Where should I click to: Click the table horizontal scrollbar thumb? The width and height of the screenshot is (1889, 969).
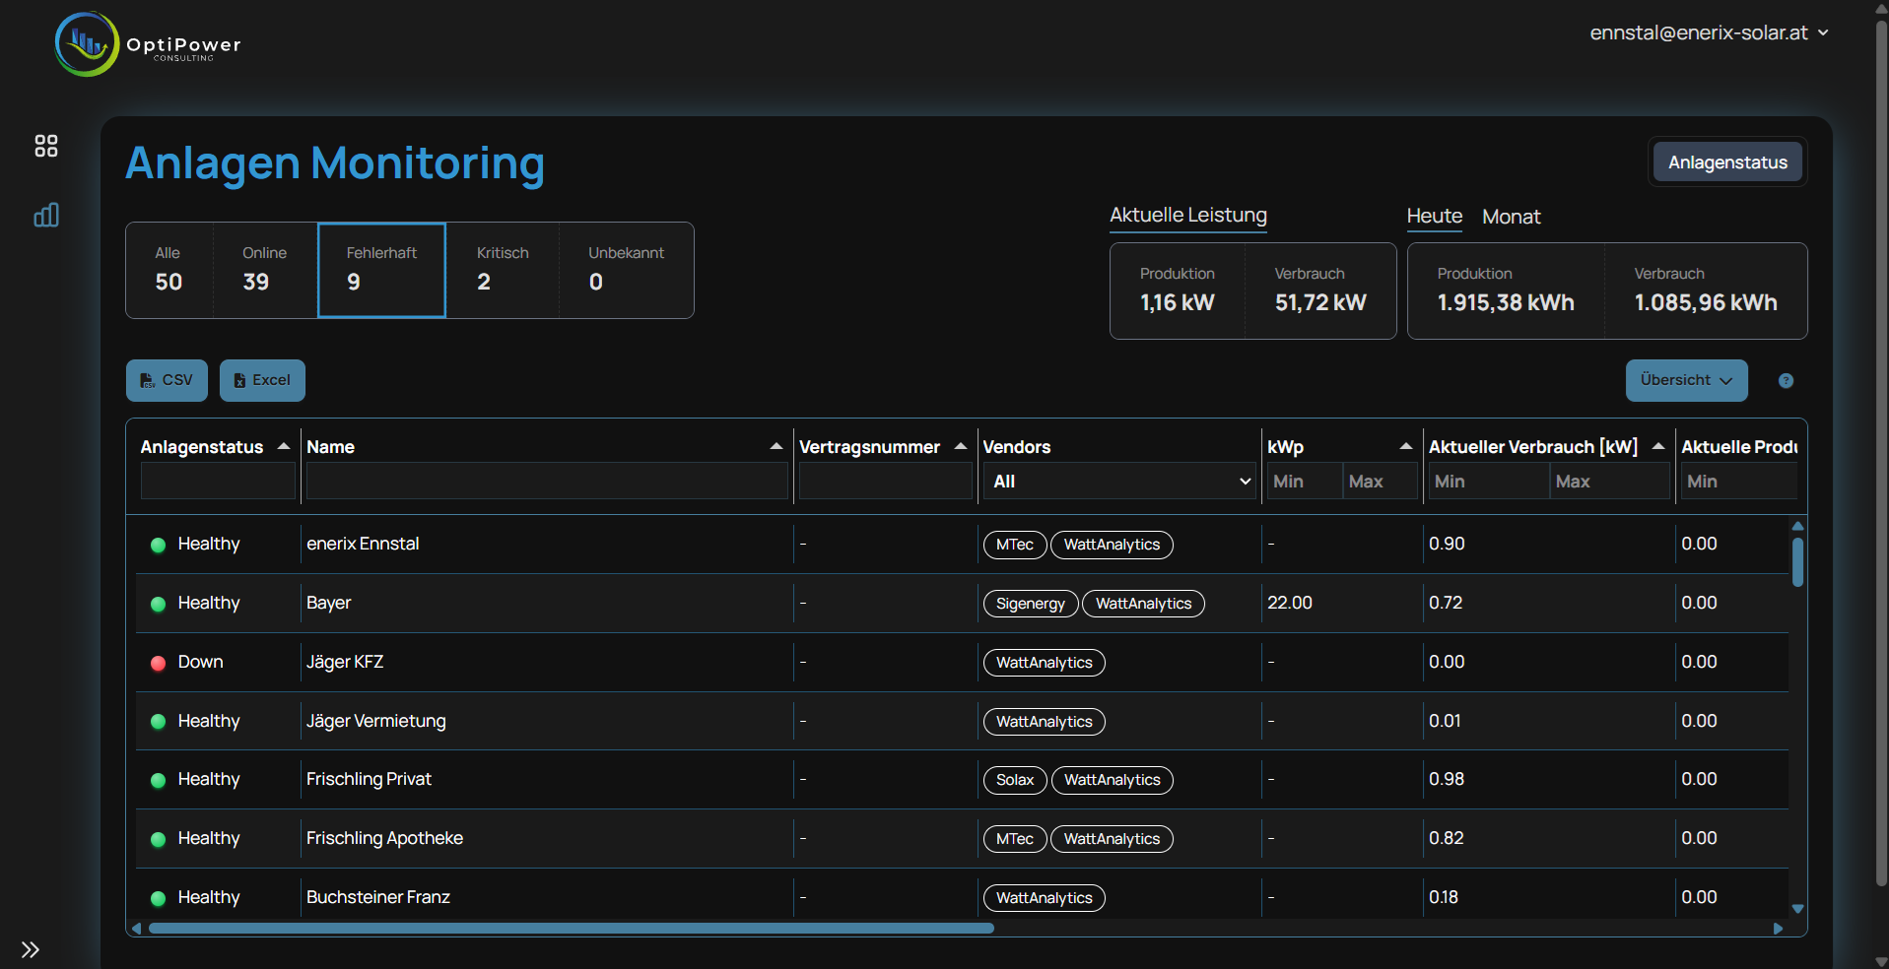(571, 928)
